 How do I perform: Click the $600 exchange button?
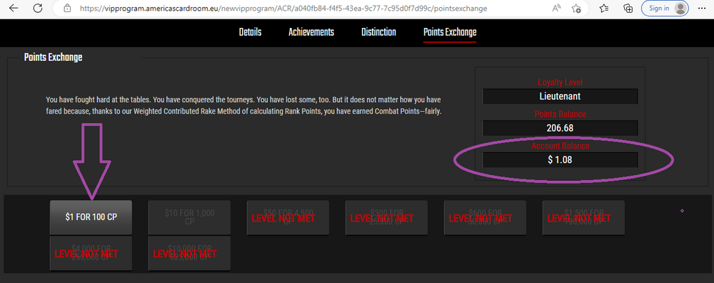(x=485, y=217)
